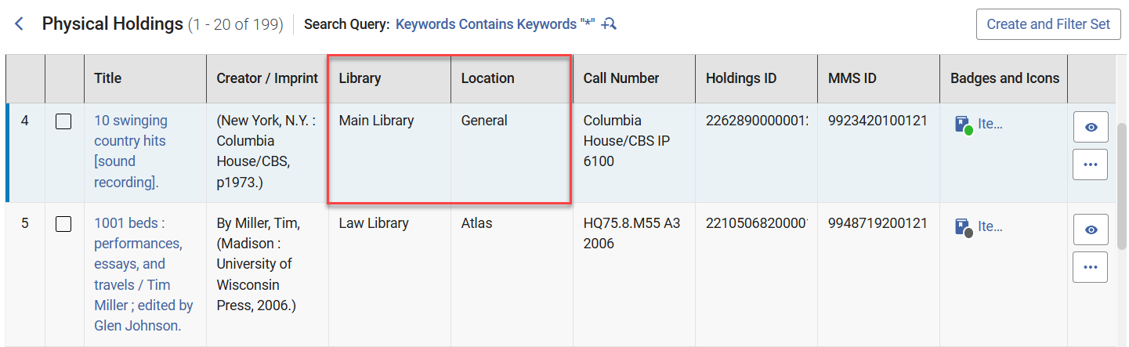Open the more actions menu for row 4
This screenshot has width=1129, height=347.
tap(1090, 164)
